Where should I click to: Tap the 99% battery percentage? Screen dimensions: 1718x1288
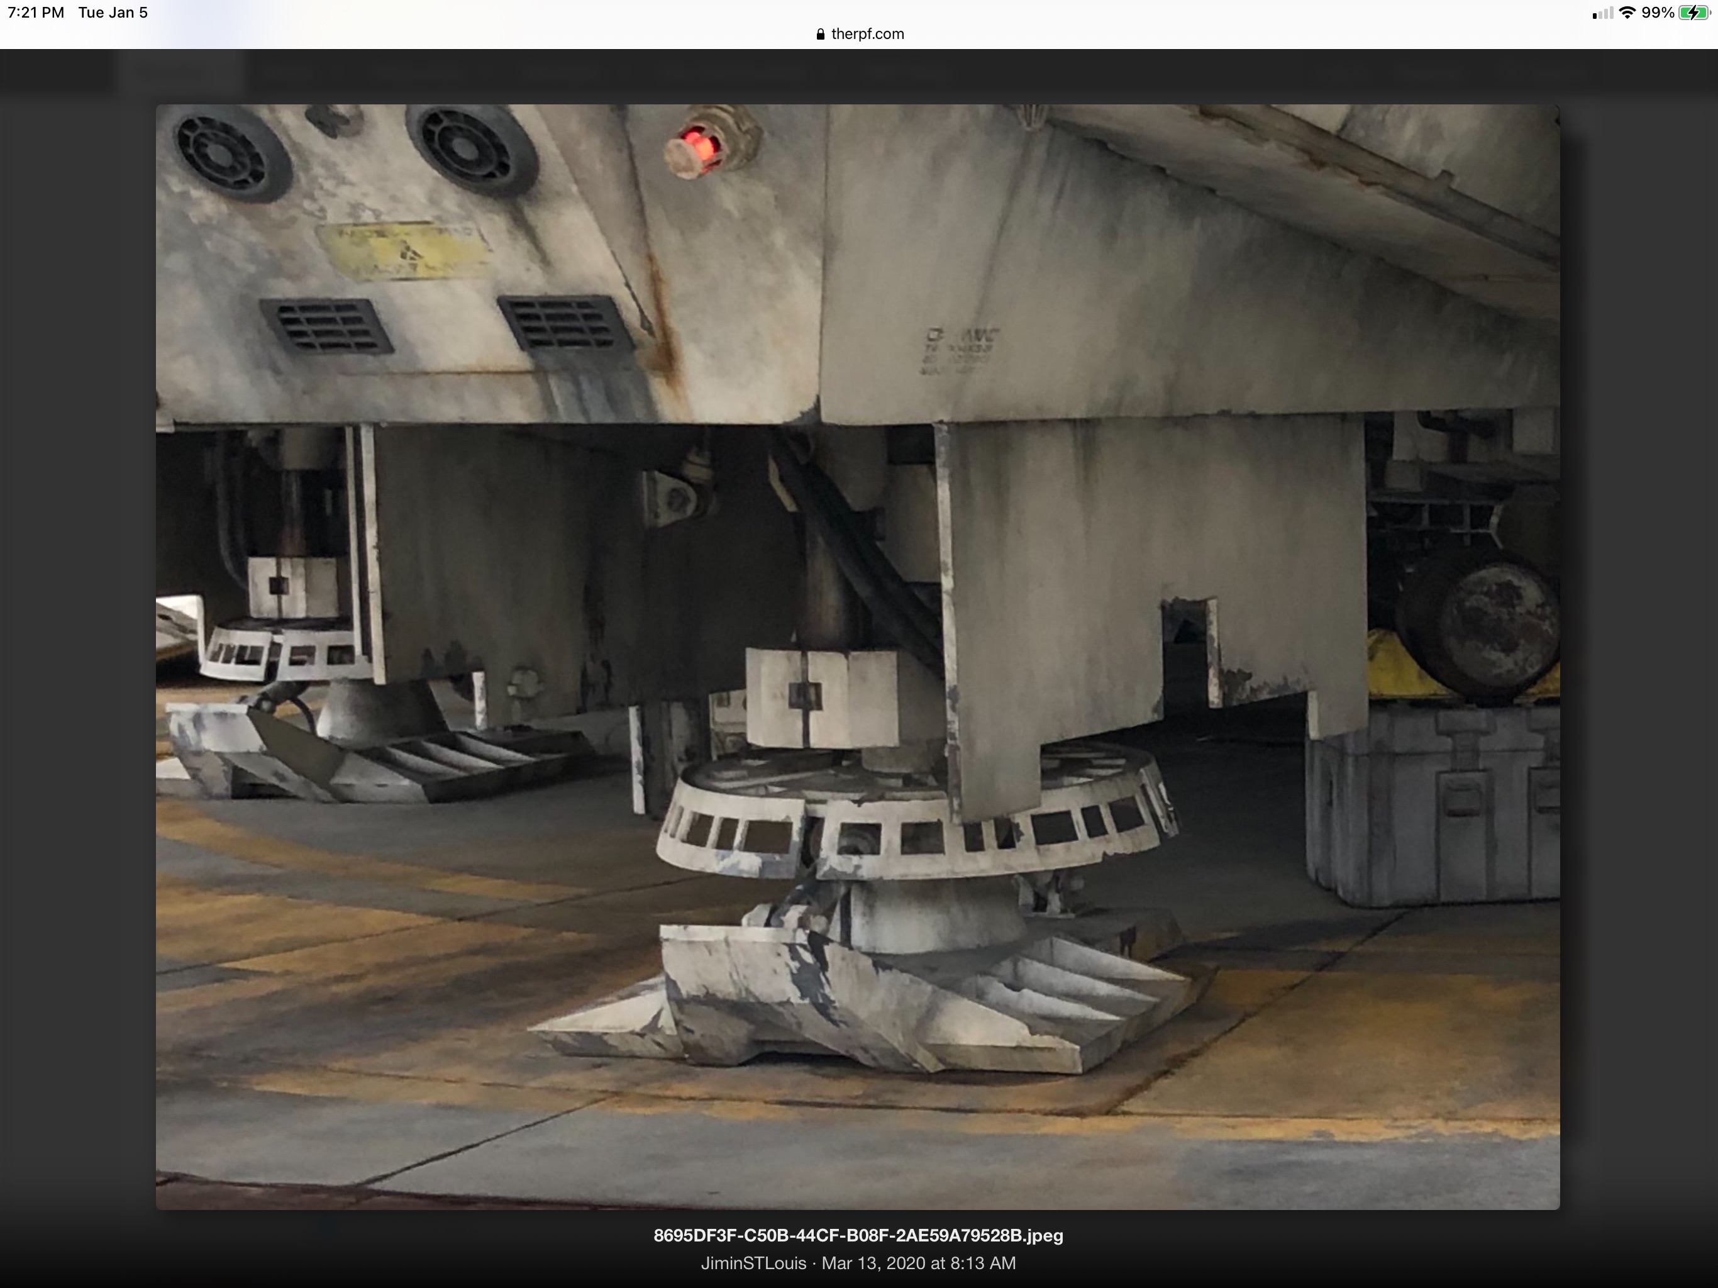pos(1658,13)
